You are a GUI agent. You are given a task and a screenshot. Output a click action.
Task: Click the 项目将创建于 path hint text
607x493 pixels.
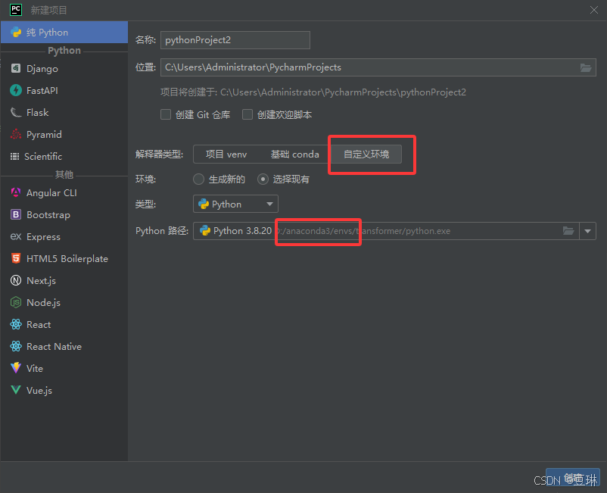pos(313,92)
